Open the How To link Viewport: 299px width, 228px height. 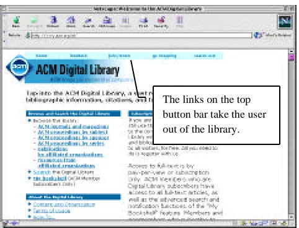coord(44,217)
